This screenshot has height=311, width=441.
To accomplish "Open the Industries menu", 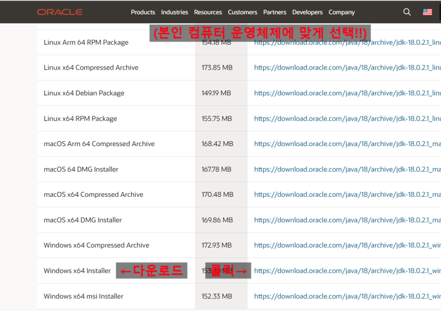I will (174, 12).
